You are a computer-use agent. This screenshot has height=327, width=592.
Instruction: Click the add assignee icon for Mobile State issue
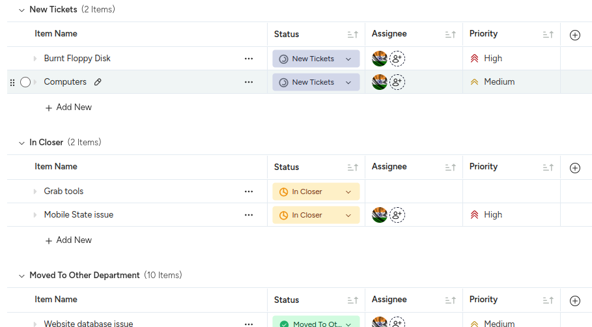point(397,215)
